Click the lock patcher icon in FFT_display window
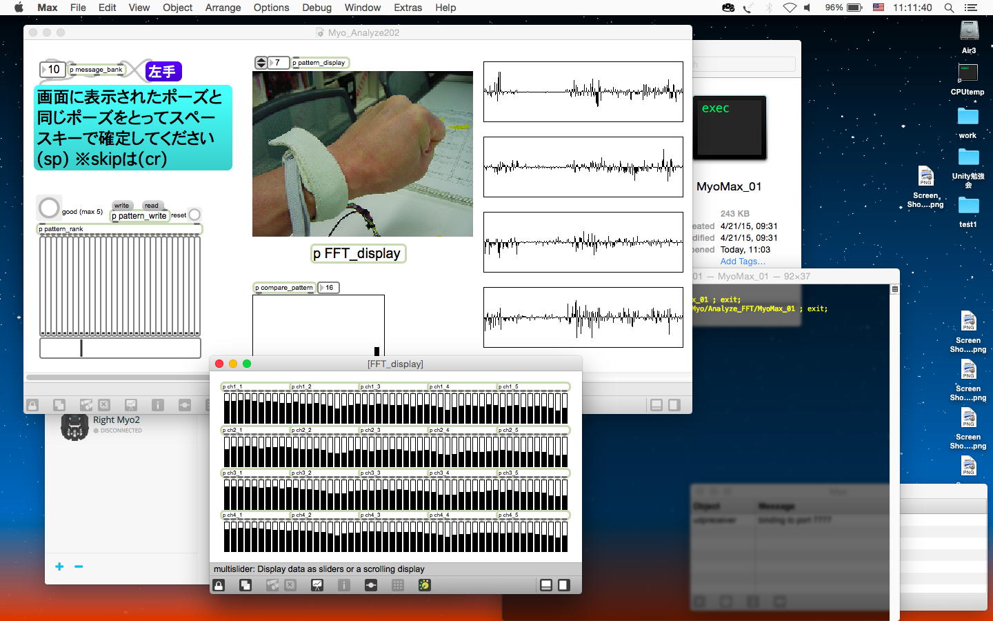The image size is (993, 621). (219, 585)
